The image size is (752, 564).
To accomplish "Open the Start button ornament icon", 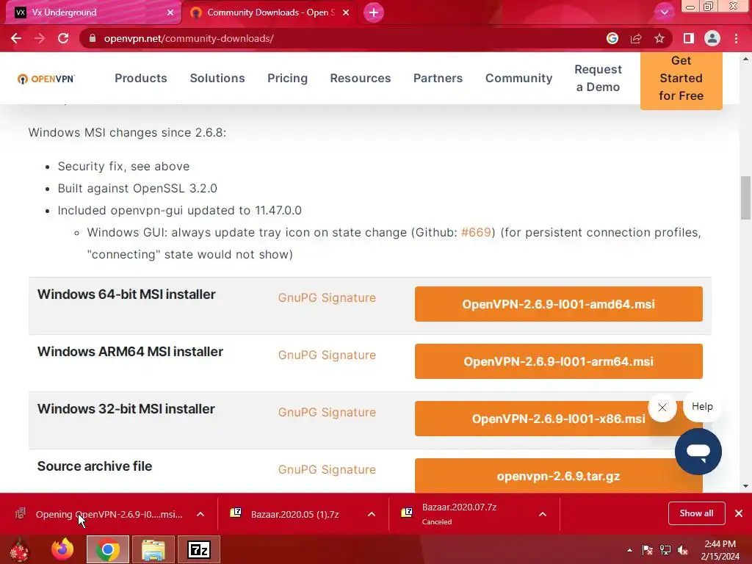I will pyautogui.click(x=19, y=549).
